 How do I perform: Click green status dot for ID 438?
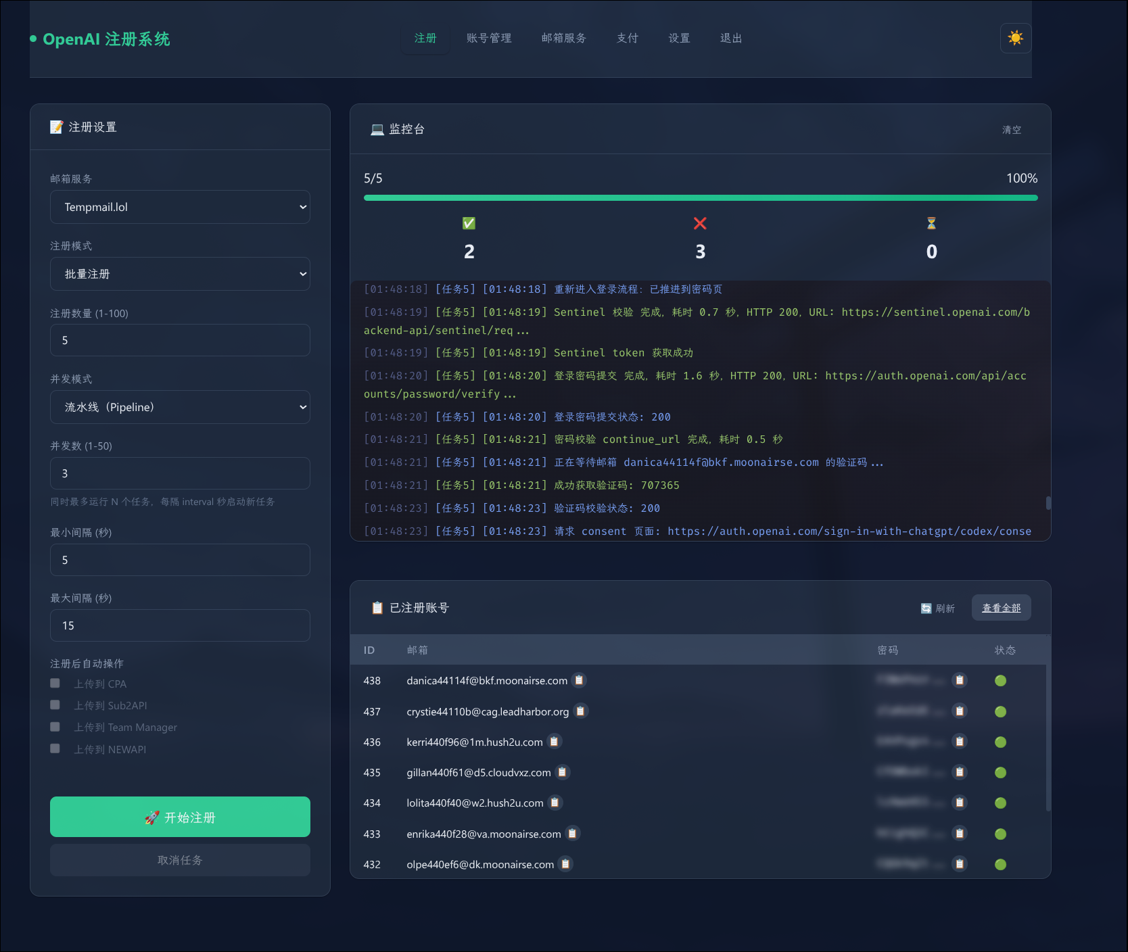1000,681
